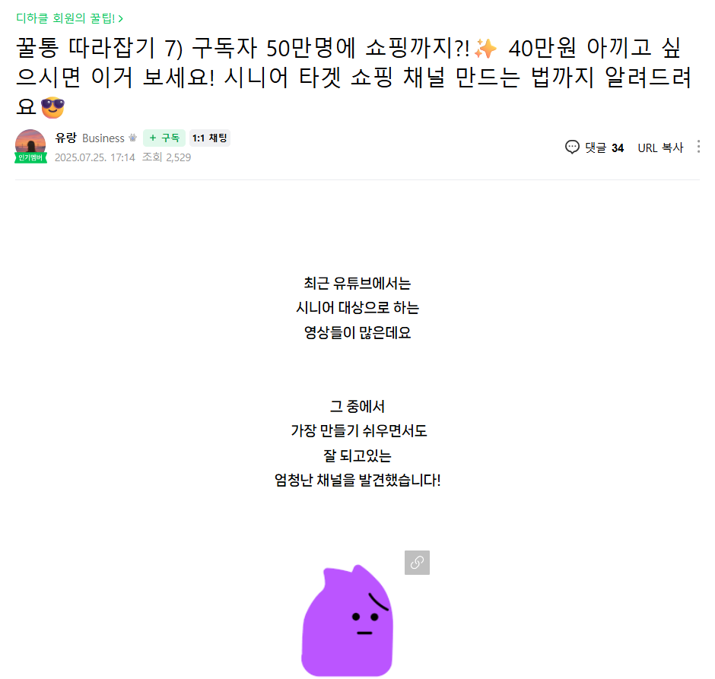Copy the post link with URL 복사
Screen dimensions: 715x679
(660, 148)
